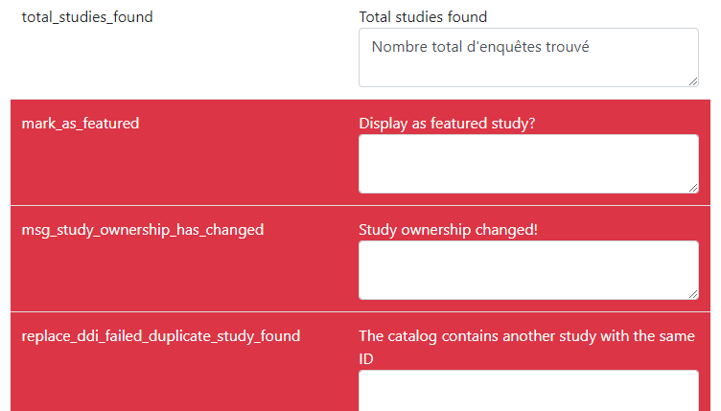Screen dimensions: 721x411
Task: Click resize handle of mark_as_featured textarea
Action: pyautogui.click(x=693, y=188)
